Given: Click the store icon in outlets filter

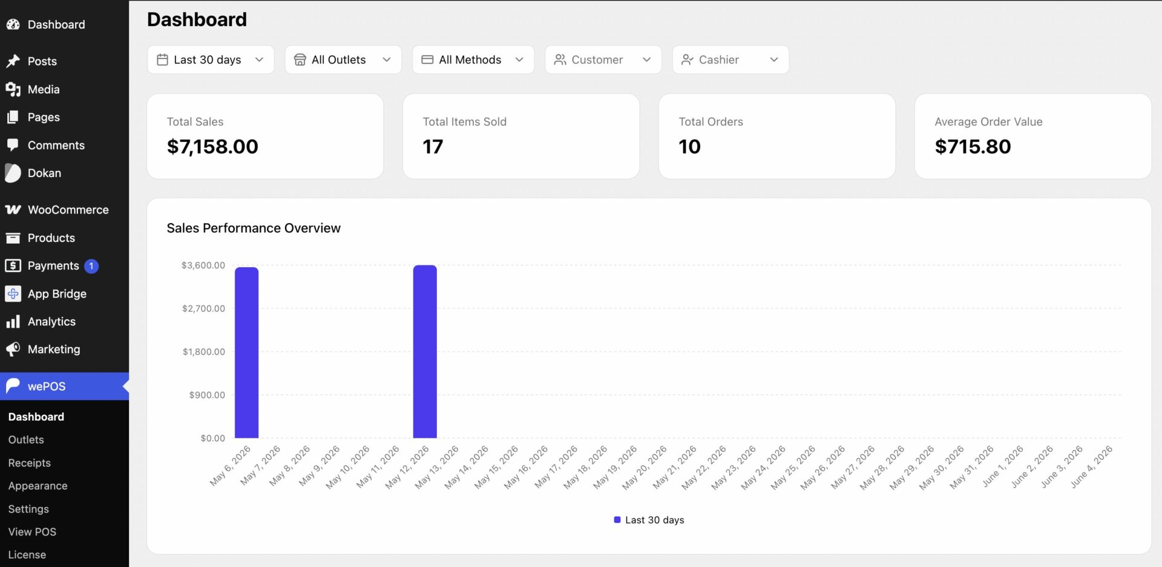Looking at the screenshot, I should point(300,60).
